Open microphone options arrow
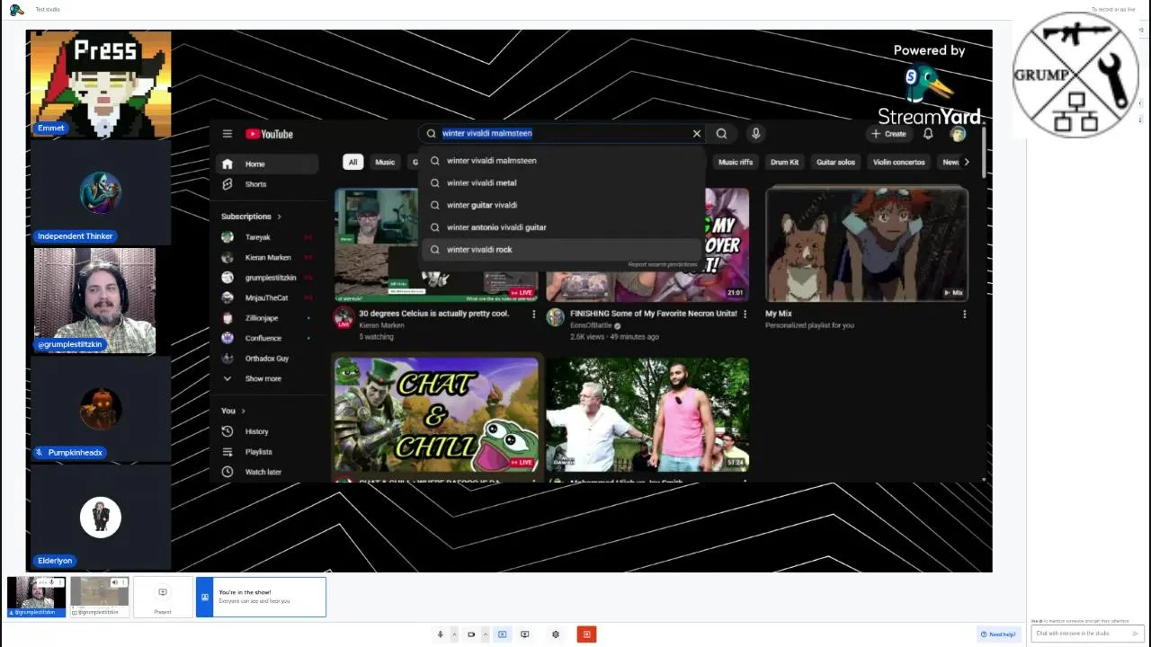This screenshot has width=1151, height=647. pyautogui.click(x=454, y=634)
